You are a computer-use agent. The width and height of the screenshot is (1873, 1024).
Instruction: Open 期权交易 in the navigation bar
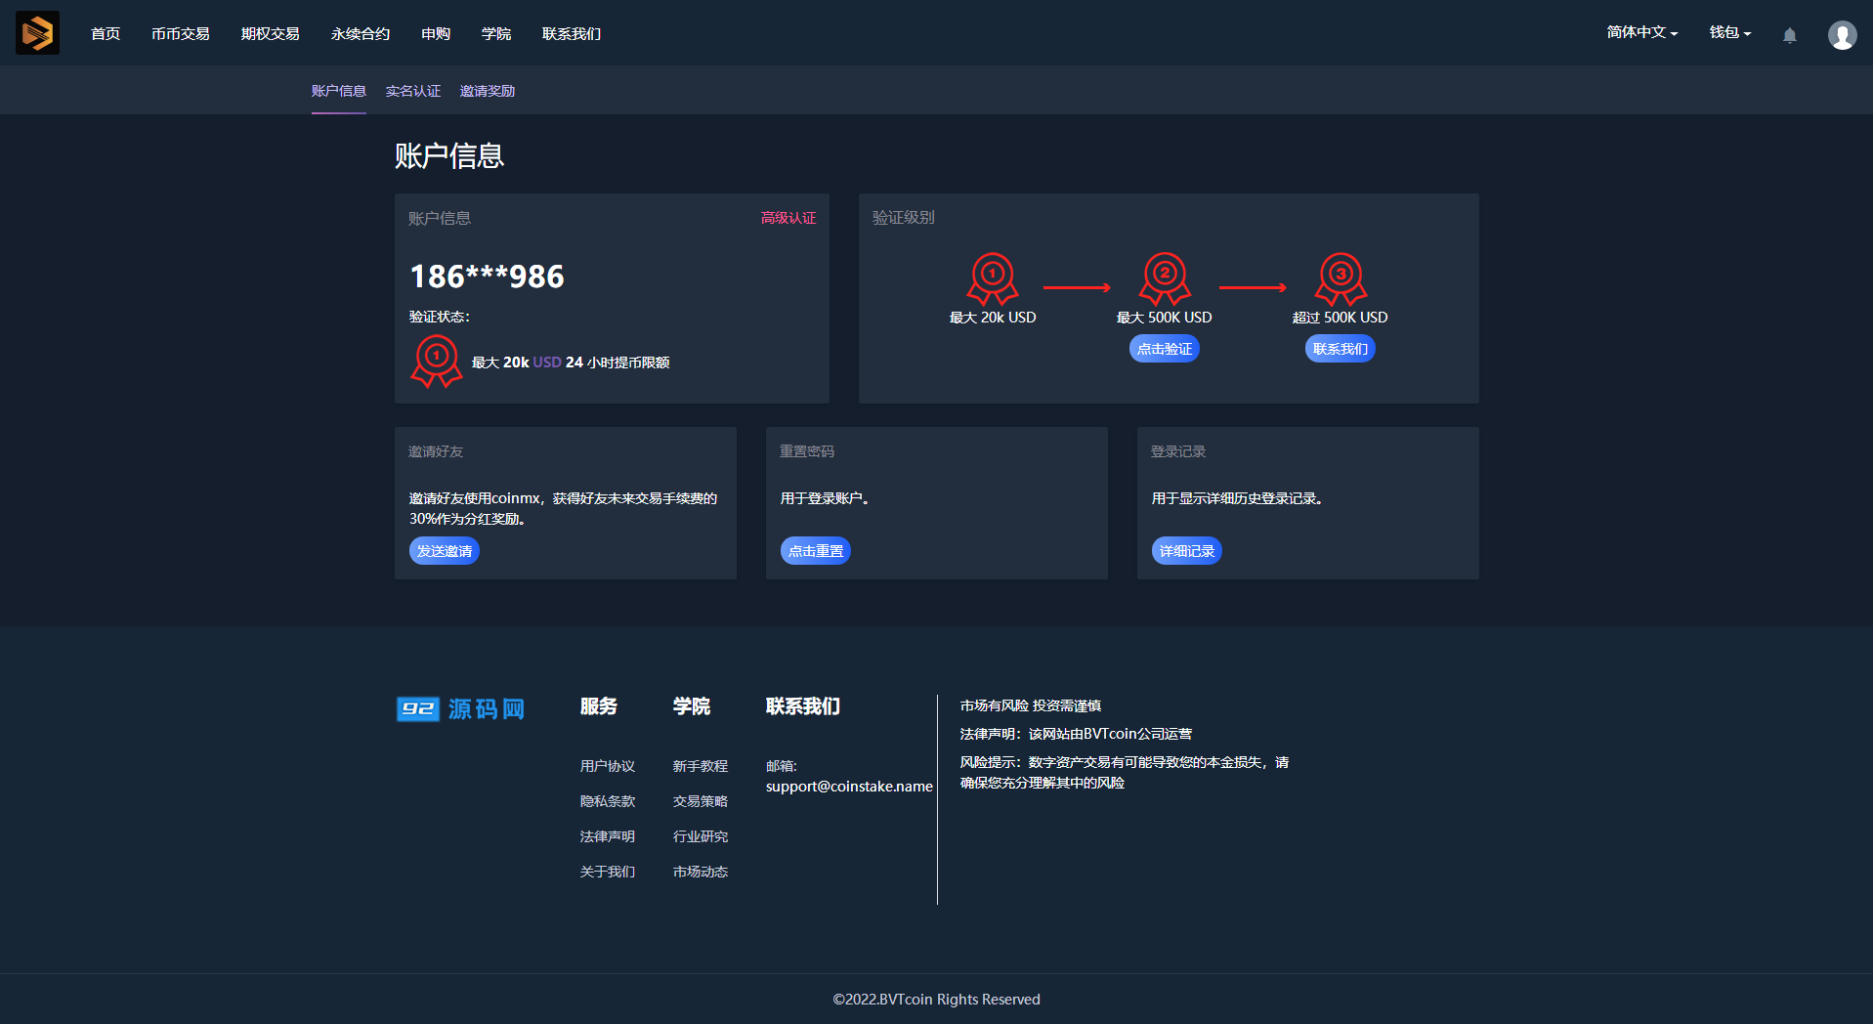click(271, 34)
